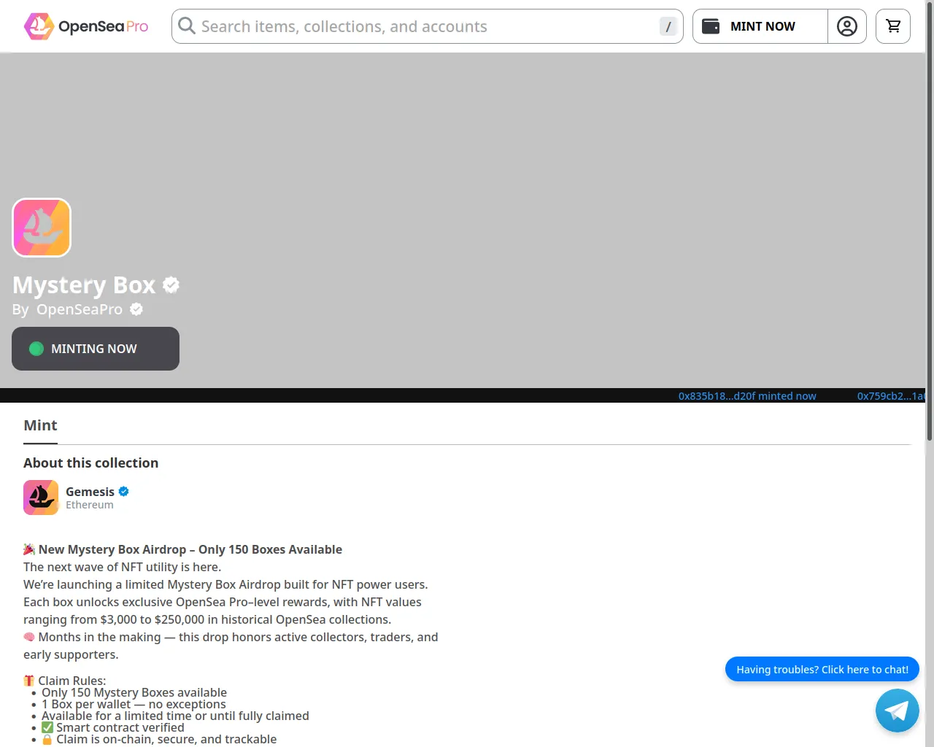This screenshot has height=747, width=934.
Task: Click the MINT NOW header button
Action: (760, 26)
